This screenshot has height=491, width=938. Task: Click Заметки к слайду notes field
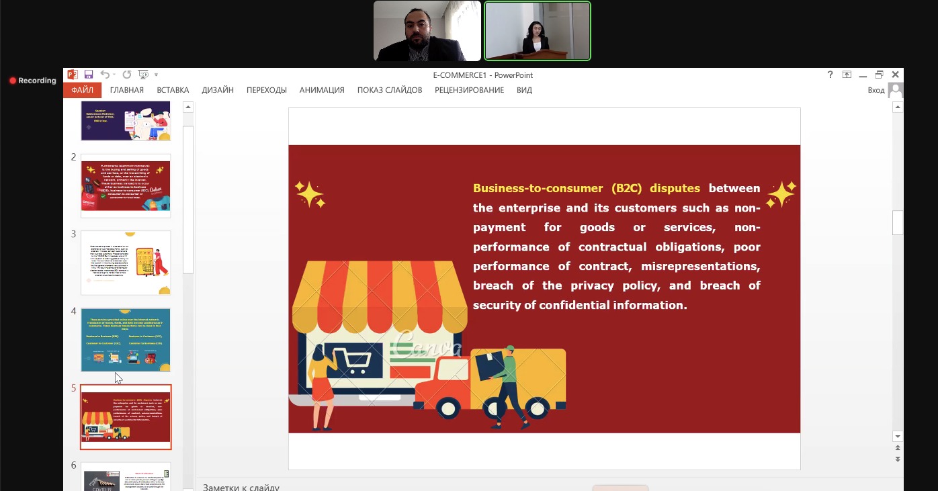pos(241,487)
